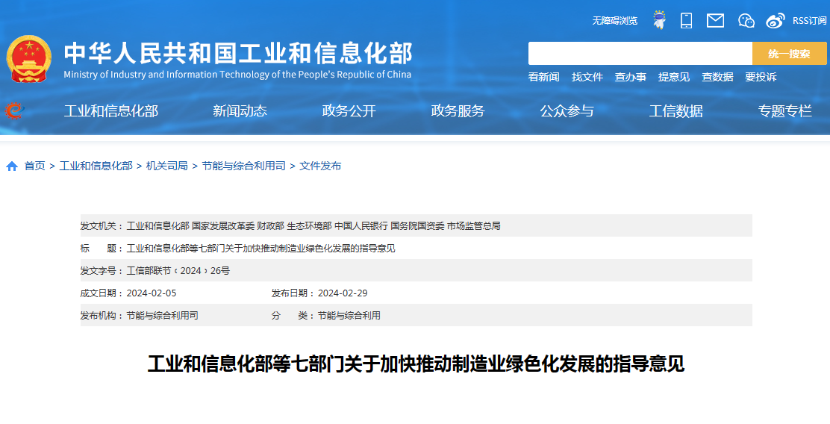Select 查办事 quick link

631,77
